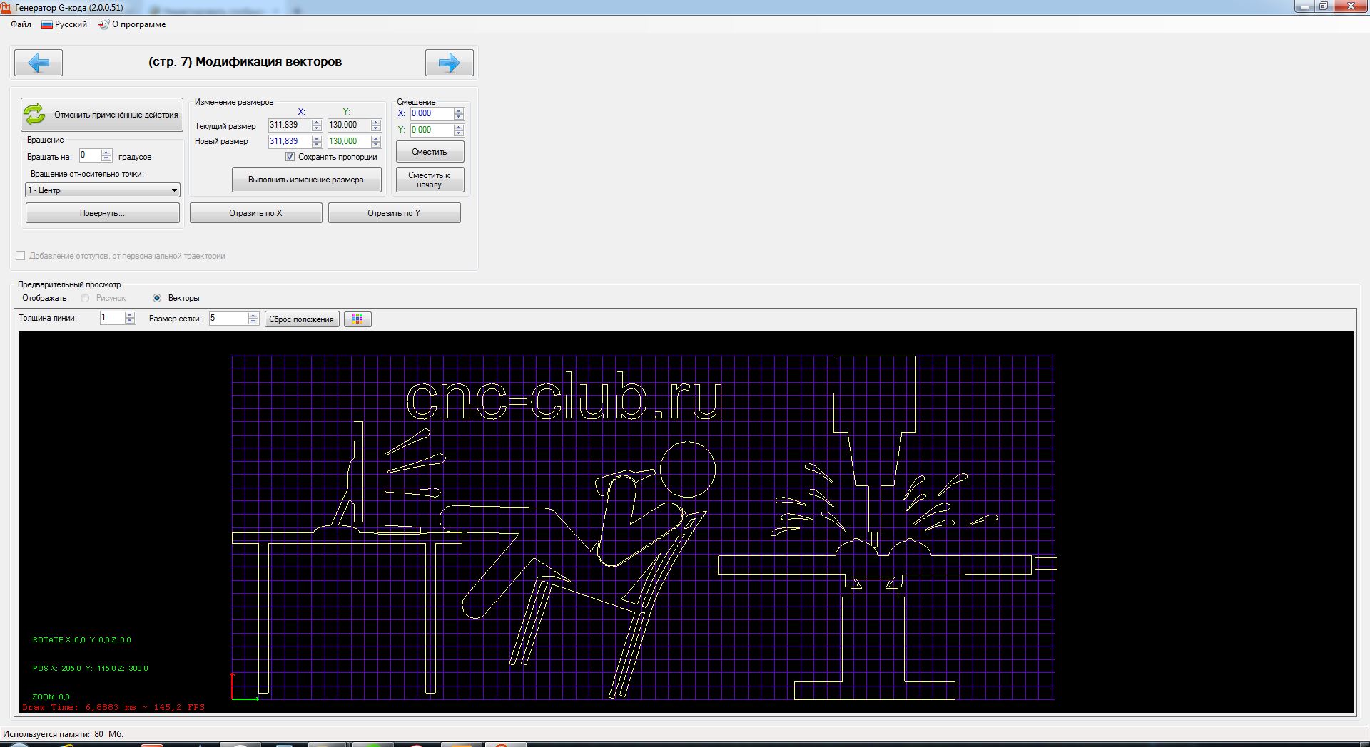Click the red 'Draw Time' readout
The width and height of the screenshot is (1370, 747).
(x=113, y=708)
